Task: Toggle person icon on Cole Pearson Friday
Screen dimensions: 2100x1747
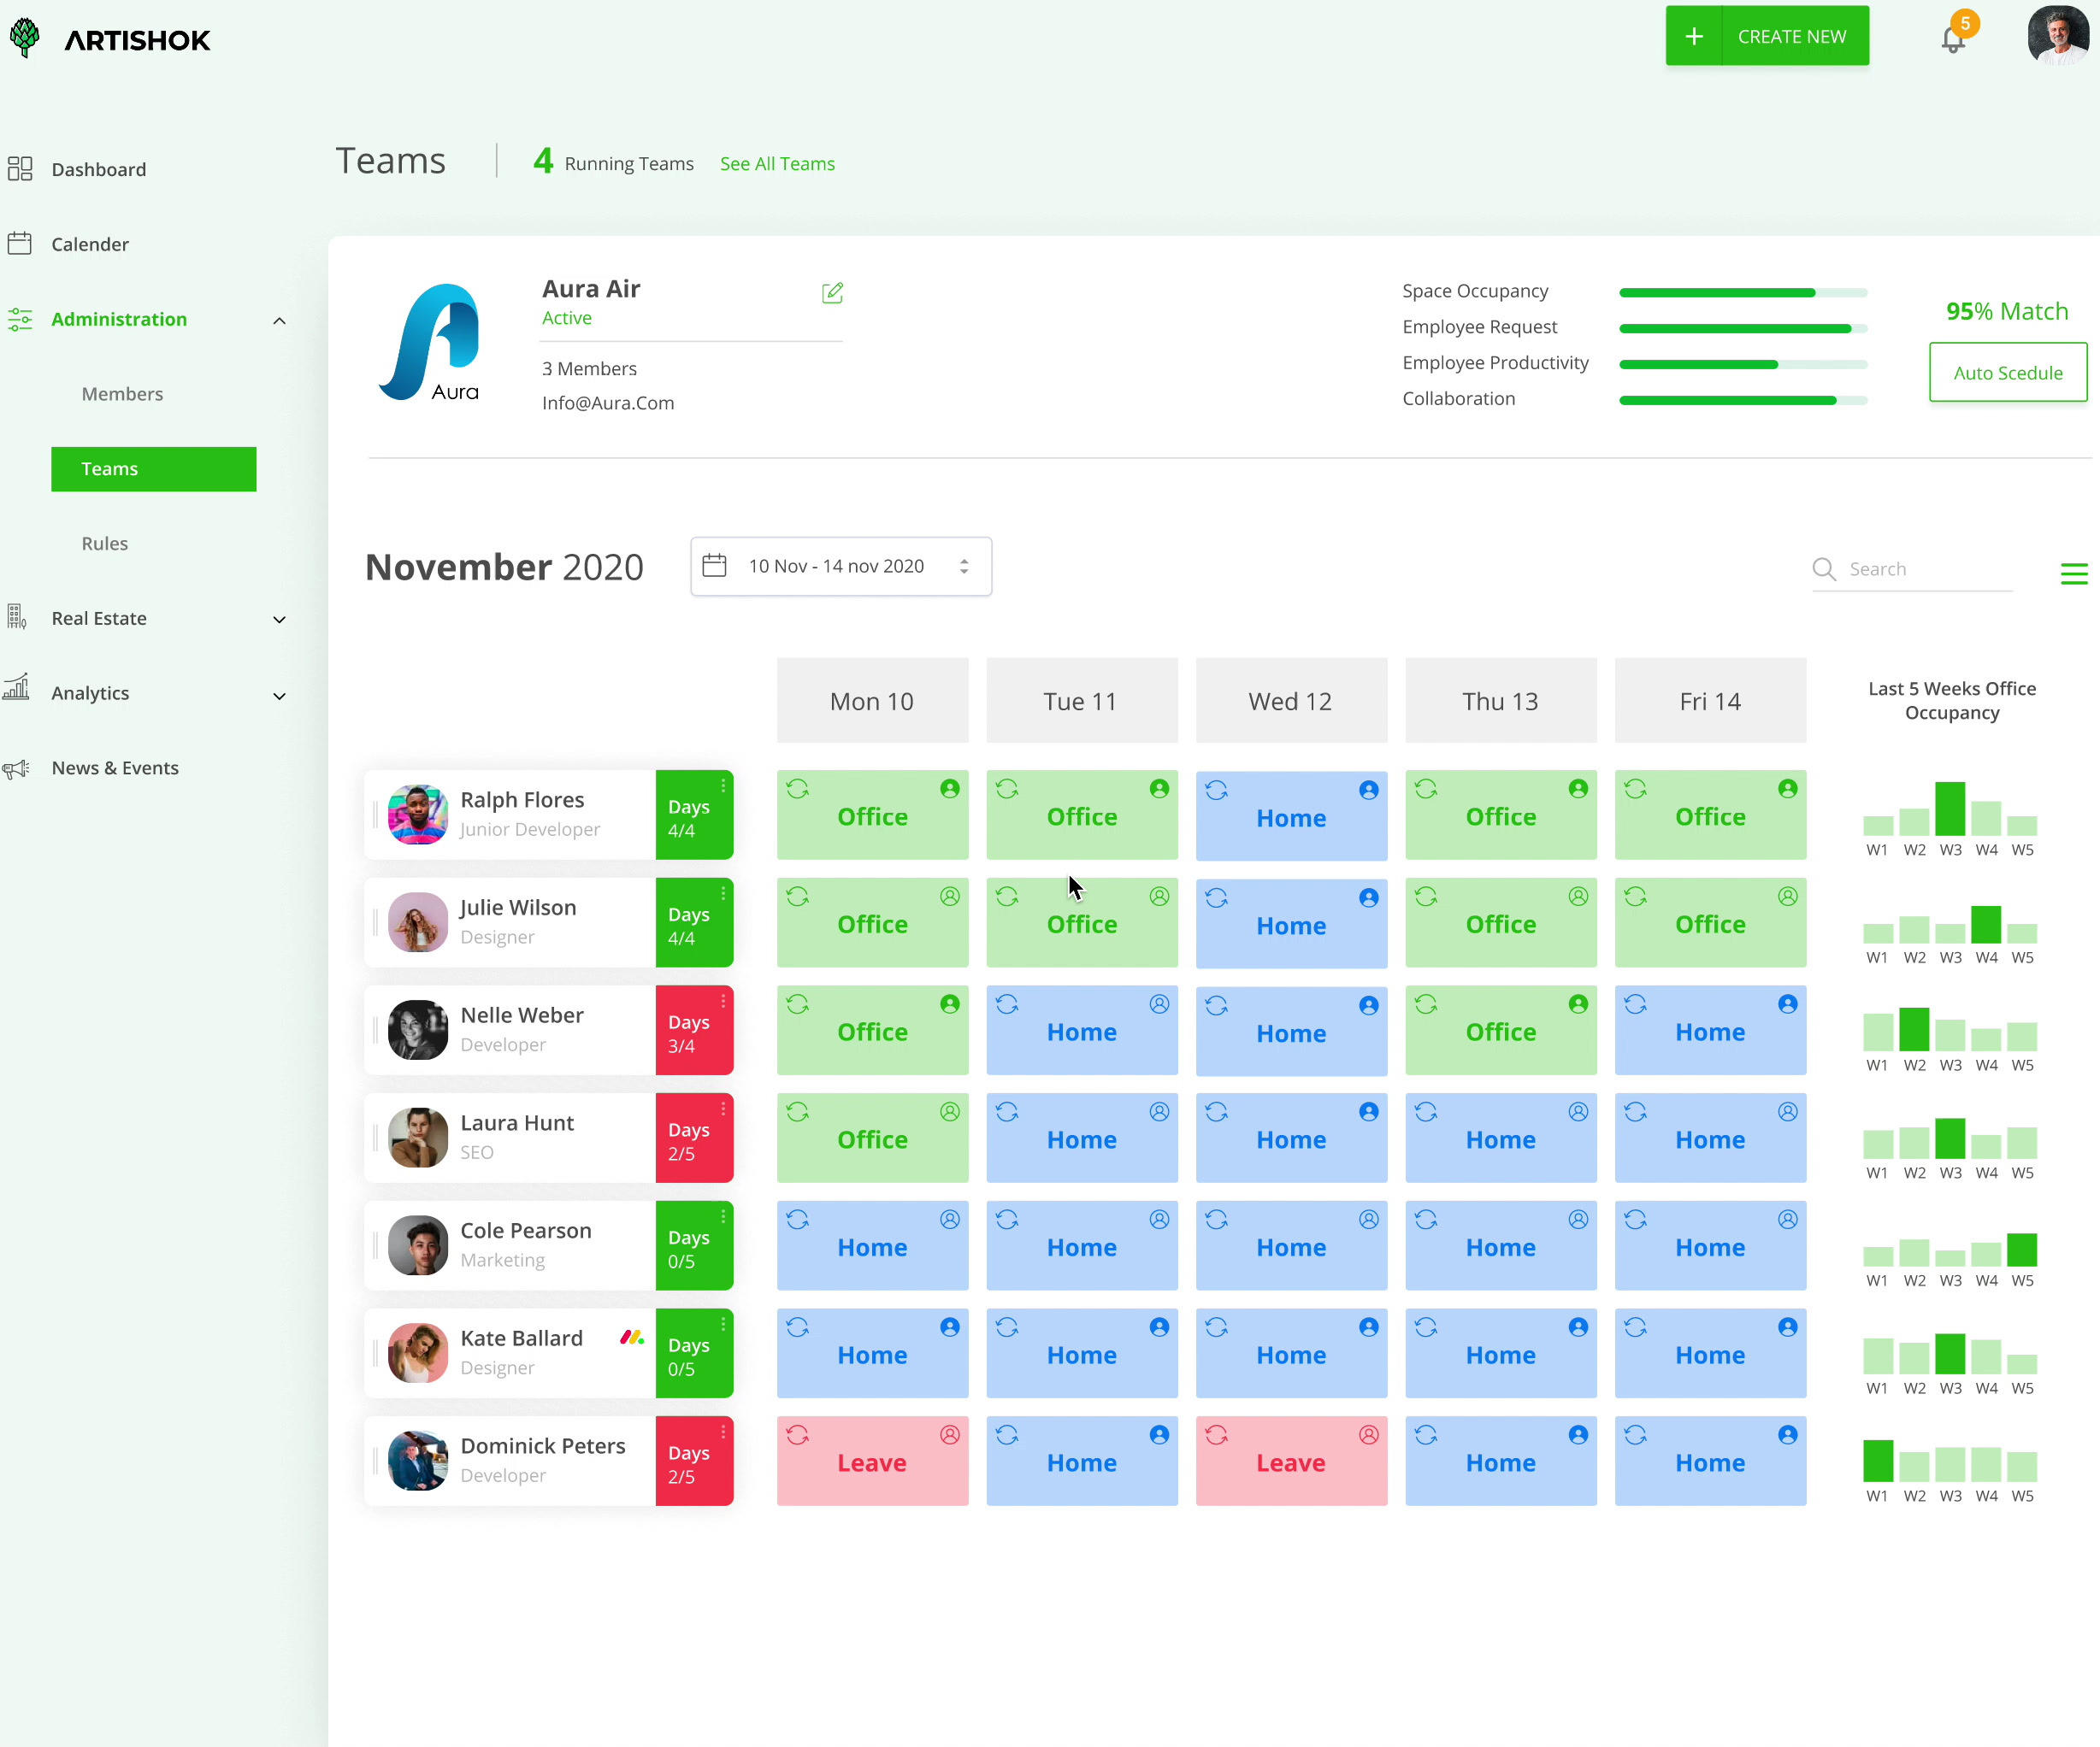Action: (1788, 1220)
